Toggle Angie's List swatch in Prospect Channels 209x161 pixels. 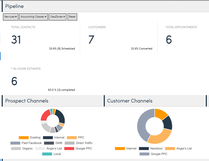(40, 148)
